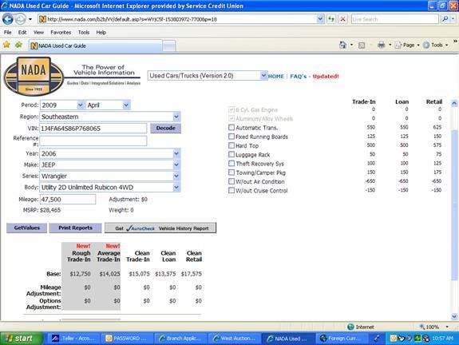The width and height of the screenshot is (459, 345).
Task: Click the browser address bar URL
Action: coord(177,19)
